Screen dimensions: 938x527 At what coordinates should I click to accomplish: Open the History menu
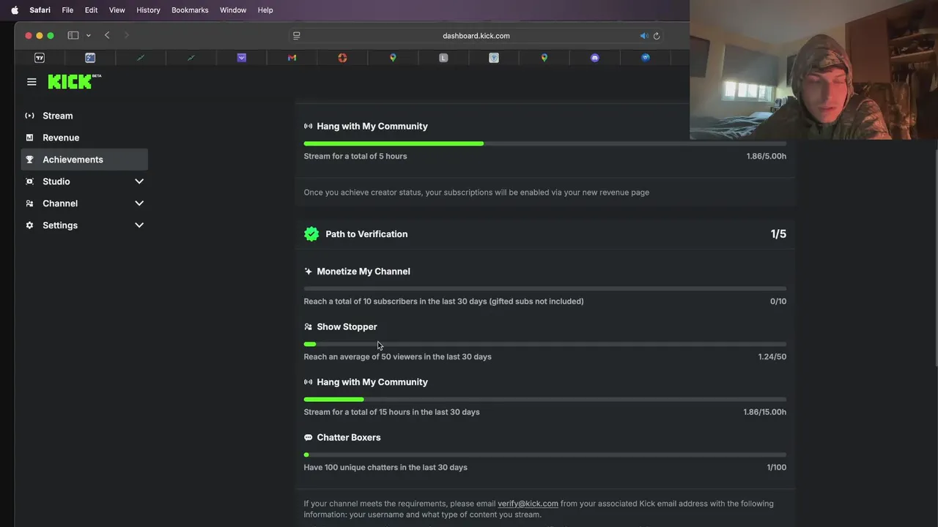[x=148, y=10]
